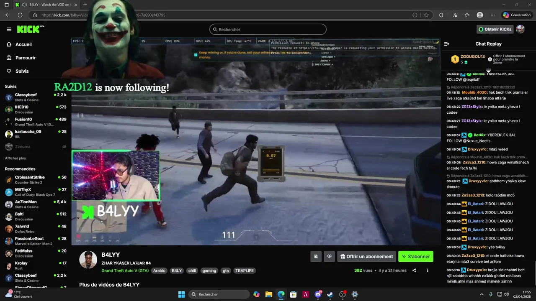Open recommended channel Krolay

pos(36,265)
